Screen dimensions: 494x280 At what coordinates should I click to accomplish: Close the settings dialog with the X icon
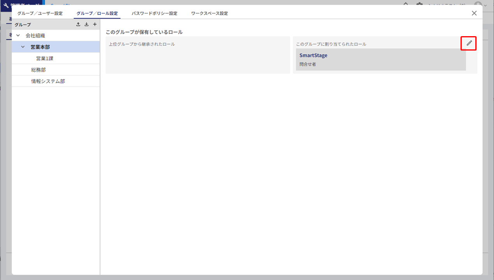(x=474, y=13)
